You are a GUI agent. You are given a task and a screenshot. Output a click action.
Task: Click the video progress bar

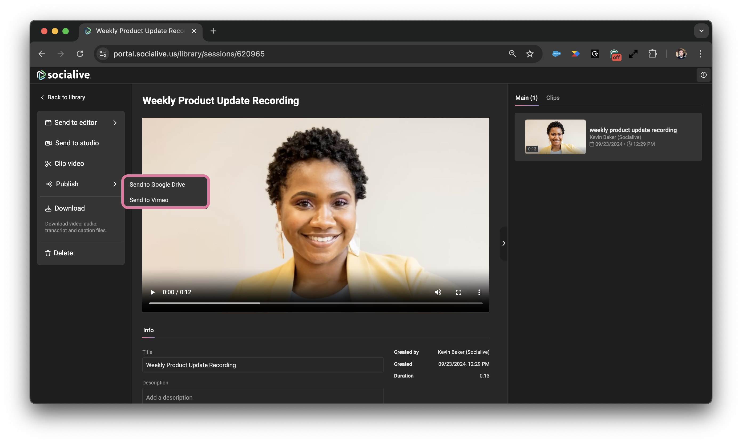316,303
